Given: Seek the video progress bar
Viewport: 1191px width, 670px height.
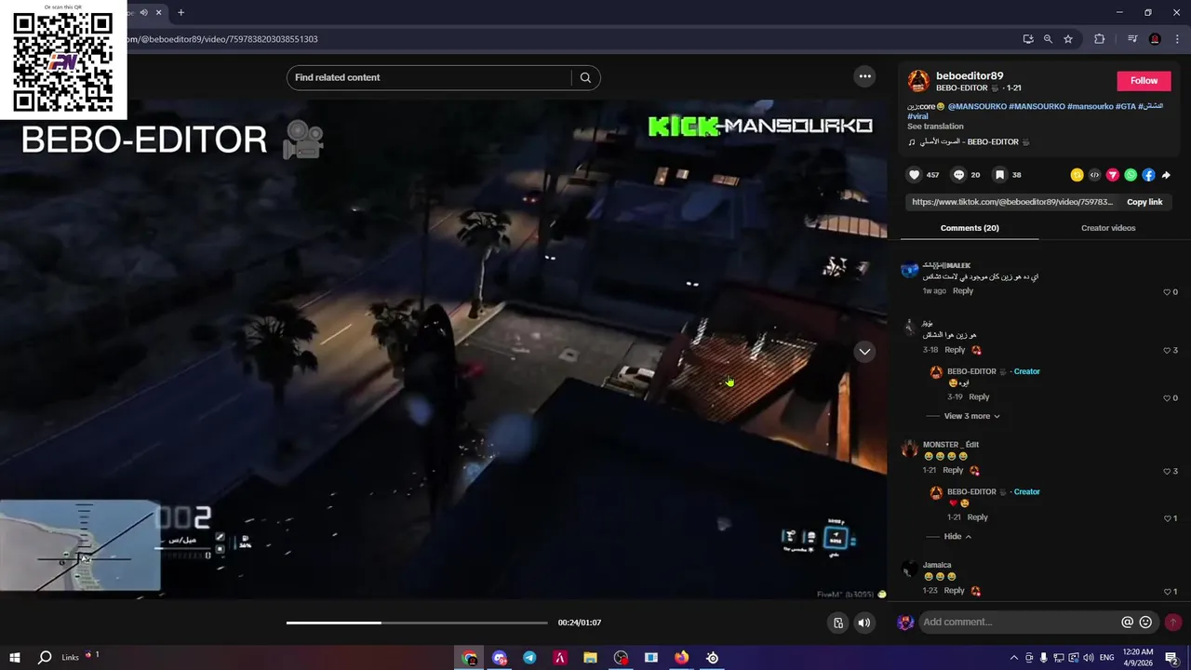Looking at the screenshot, I should [417, 623].
